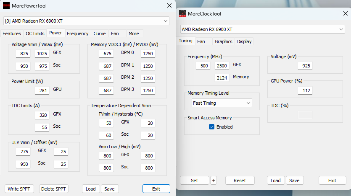Open the GPU selector dropdown in MorePowerTool
This screenshot has height=196, width=351.
[x=86, y=21]
